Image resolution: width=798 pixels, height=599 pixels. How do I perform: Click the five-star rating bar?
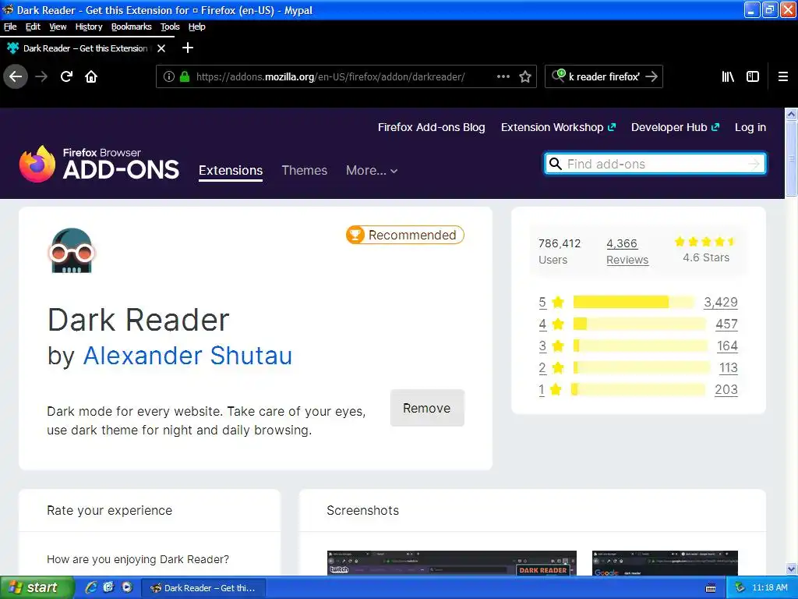point(634,302)
